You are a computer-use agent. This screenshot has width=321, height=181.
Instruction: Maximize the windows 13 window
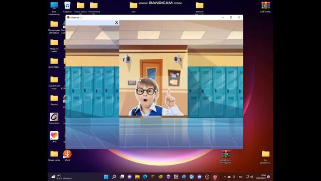pos(231,18)
